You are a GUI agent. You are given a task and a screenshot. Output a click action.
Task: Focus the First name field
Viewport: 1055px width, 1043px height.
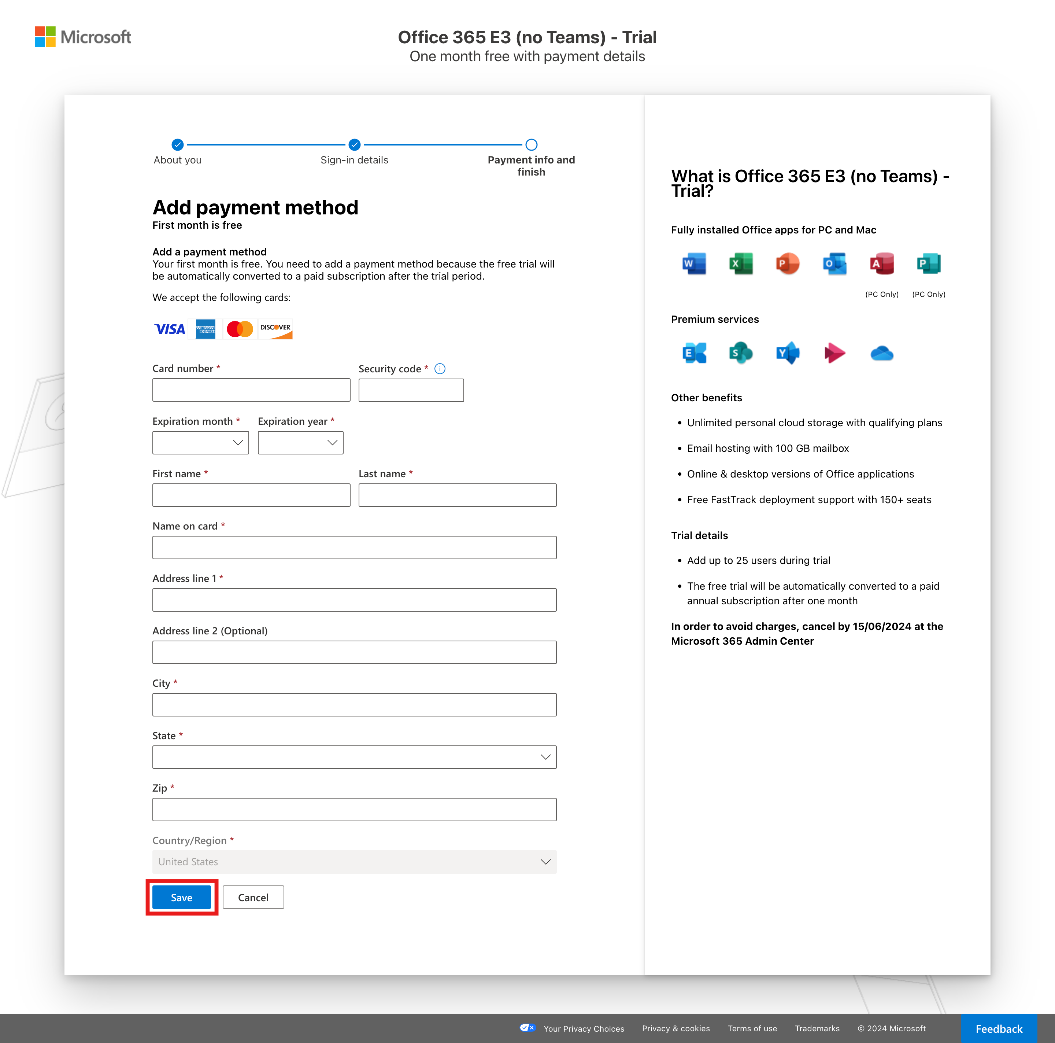click(x=251, y=495)
